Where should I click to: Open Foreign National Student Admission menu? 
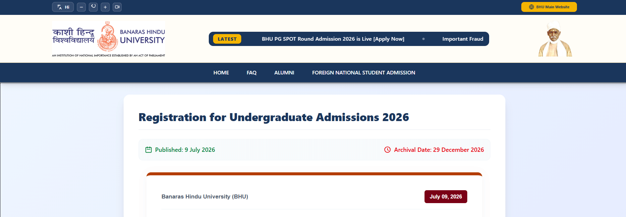[364, 73]
